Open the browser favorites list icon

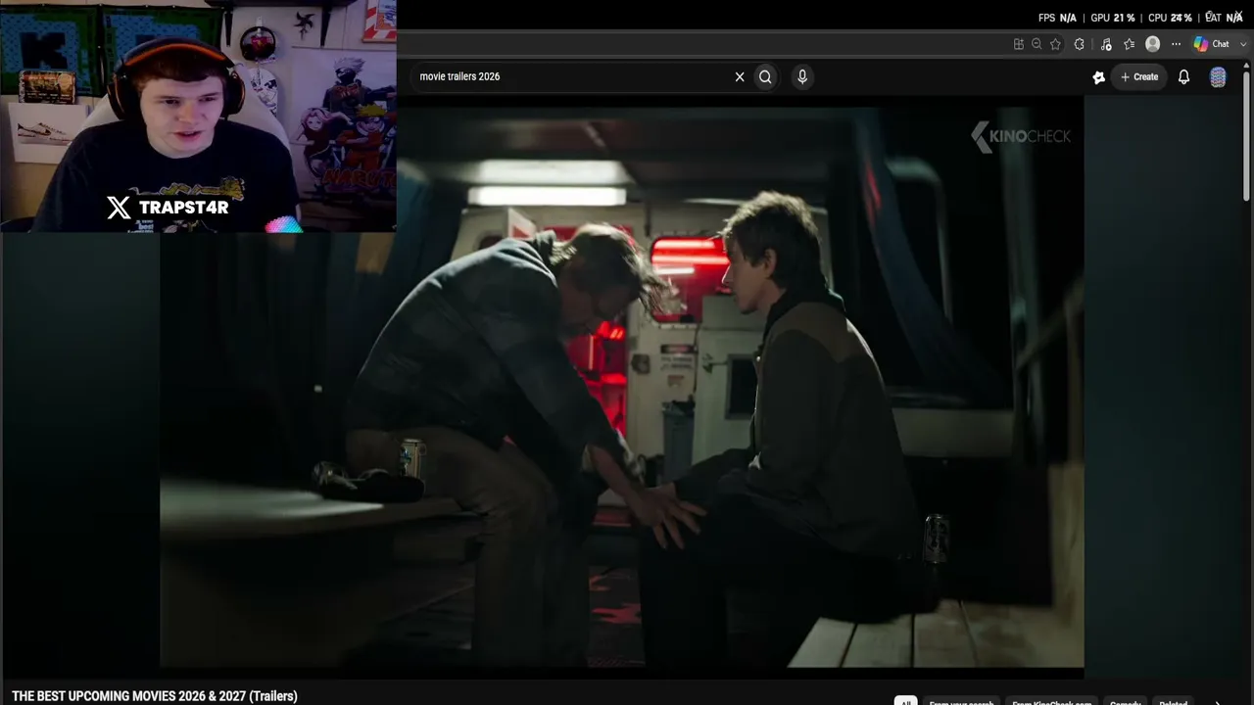tap(1129, 44)
